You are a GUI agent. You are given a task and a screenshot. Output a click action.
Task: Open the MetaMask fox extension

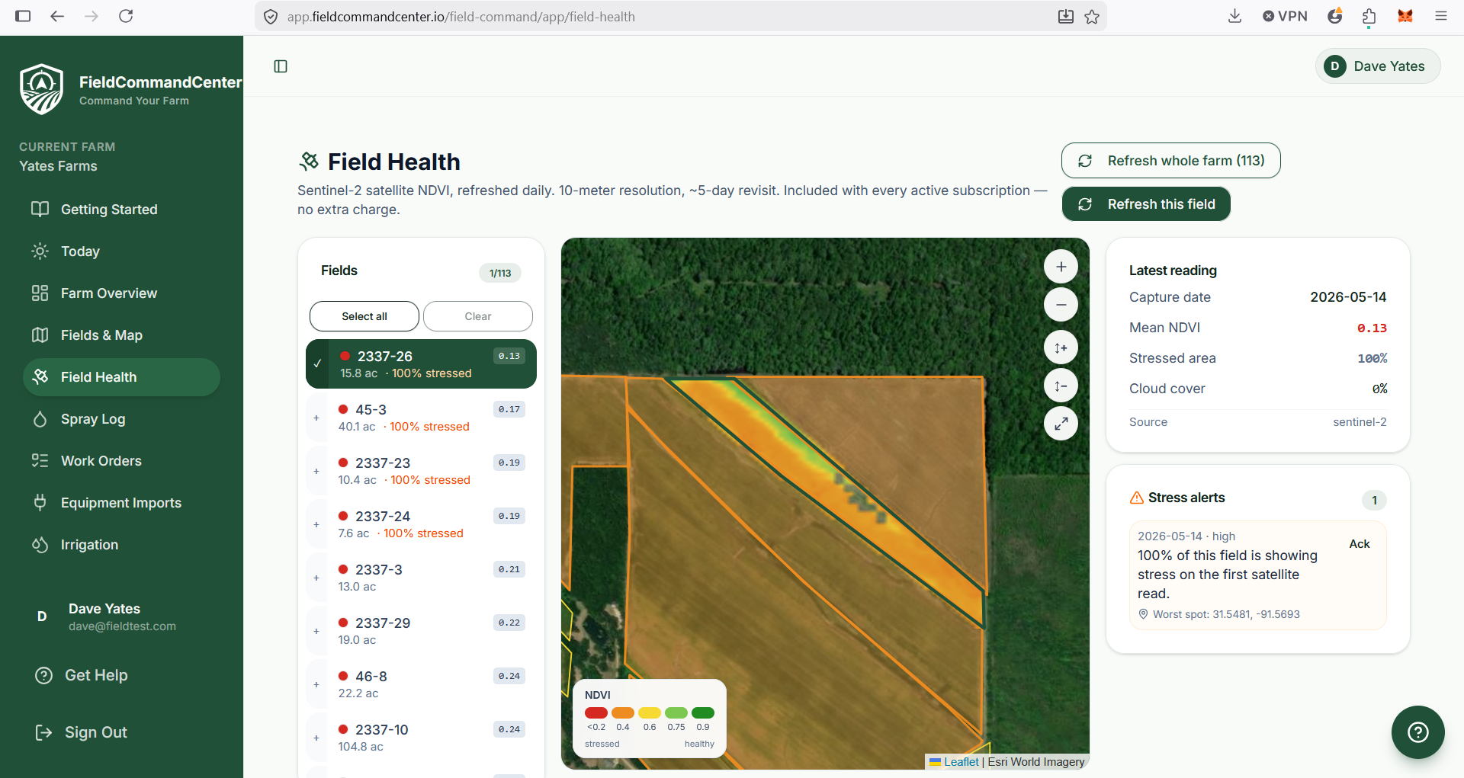tap(1405, 16)
